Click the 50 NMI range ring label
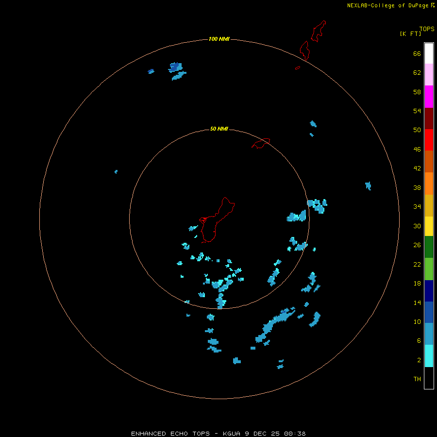Screen dimensions: 437x437 pyautogui.click(x=219, y=129)
